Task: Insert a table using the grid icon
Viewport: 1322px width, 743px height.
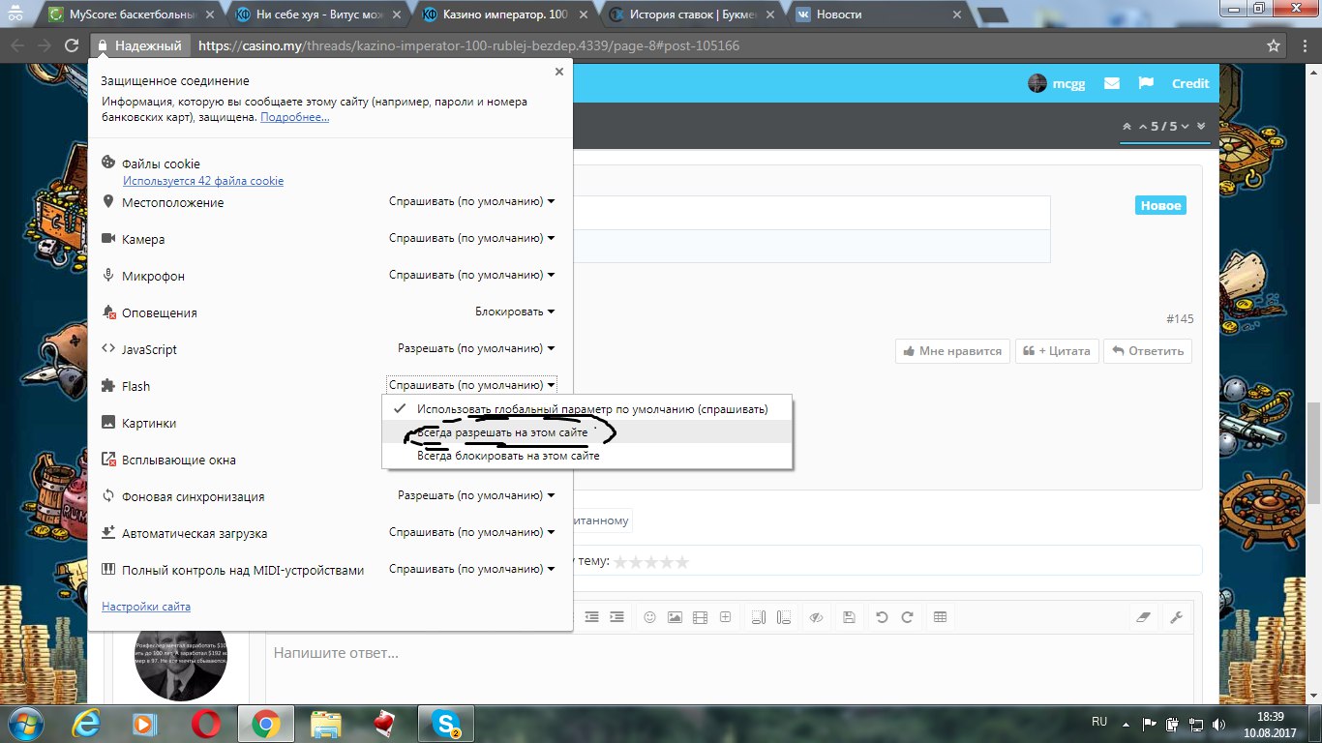Action: (940, 617)
